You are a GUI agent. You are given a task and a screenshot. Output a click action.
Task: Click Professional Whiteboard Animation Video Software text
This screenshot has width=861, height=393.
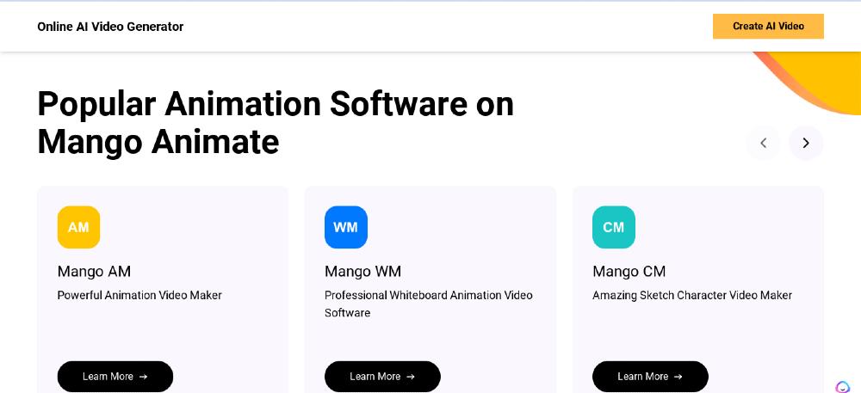428,304
